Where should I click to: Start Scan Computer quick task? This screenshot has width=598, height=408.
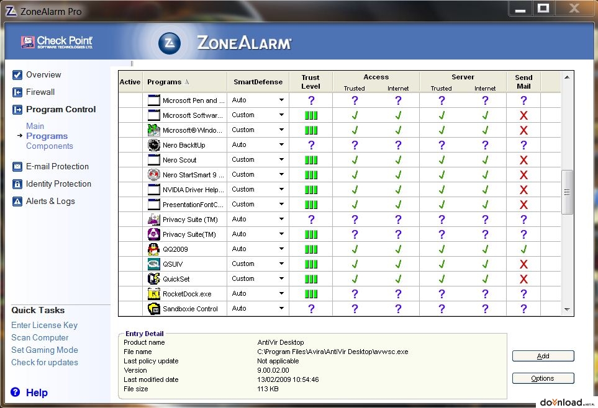tap(40, 337)
